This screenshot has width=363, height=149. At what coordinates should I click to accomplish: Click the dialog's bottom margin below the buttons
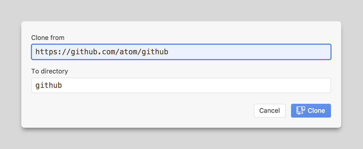[181, 123]
